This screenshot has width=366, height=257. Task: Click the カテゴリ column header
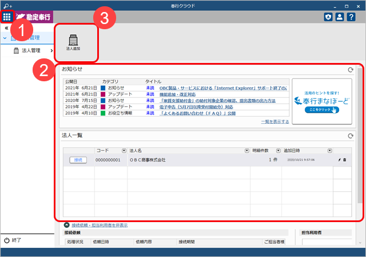pyautogui.click(x=110, y=81)
